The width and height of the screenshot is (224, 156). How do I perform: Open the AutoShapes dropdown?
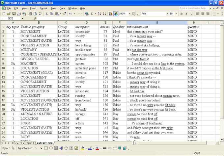(x=25, y=148)
